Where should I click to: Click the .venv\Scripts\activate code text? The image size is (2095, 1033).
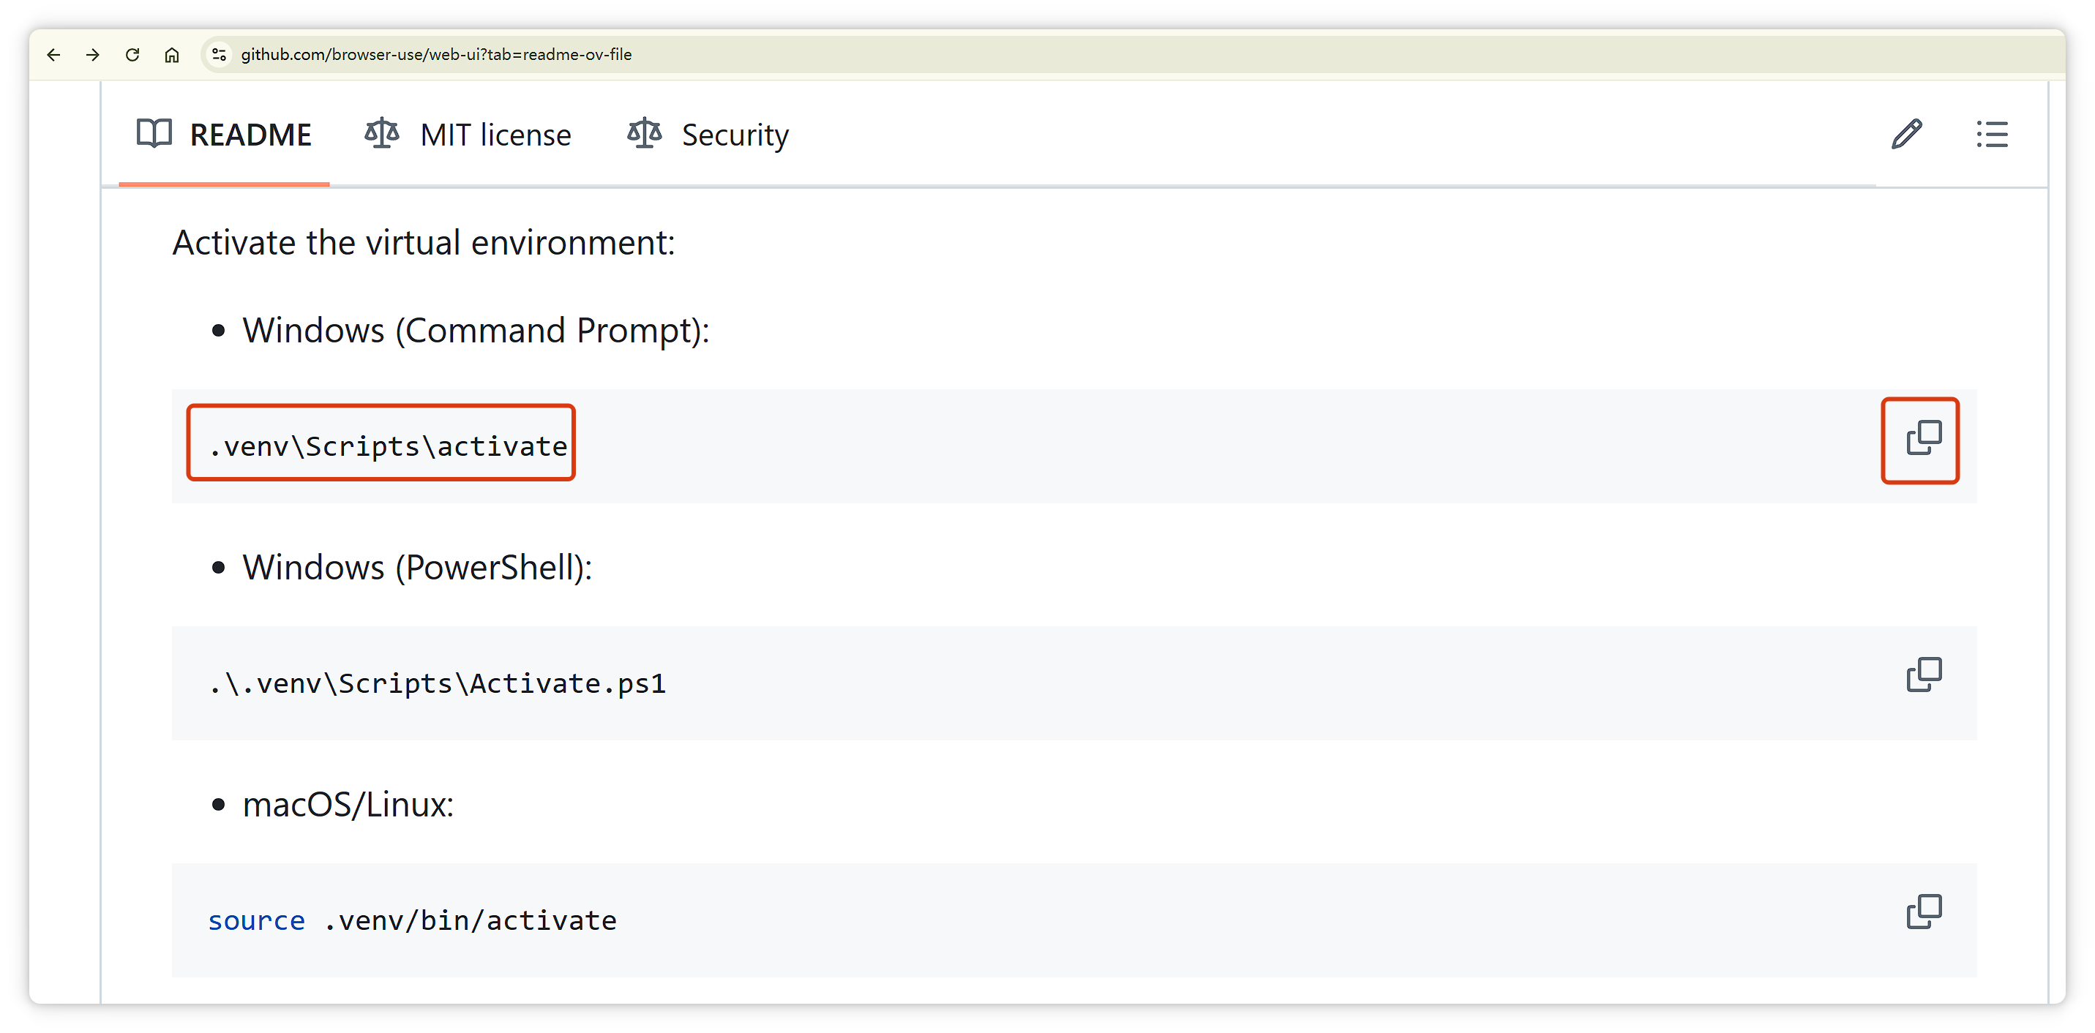tap(388, 446)
